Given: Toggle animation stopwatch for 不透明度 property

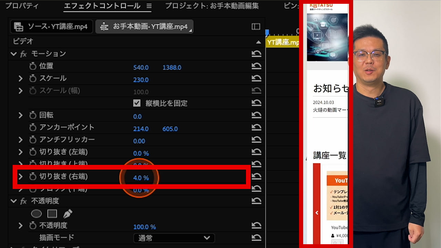Looking at the screenshot, I should coord(33,226).
